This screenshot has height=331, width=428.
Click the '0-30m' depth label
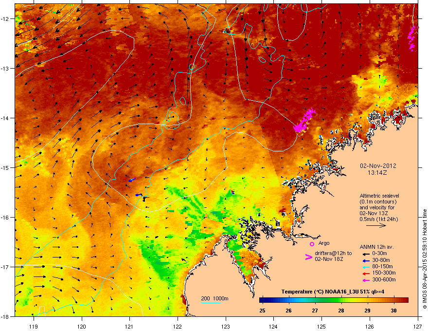click(x=379, y=254)
